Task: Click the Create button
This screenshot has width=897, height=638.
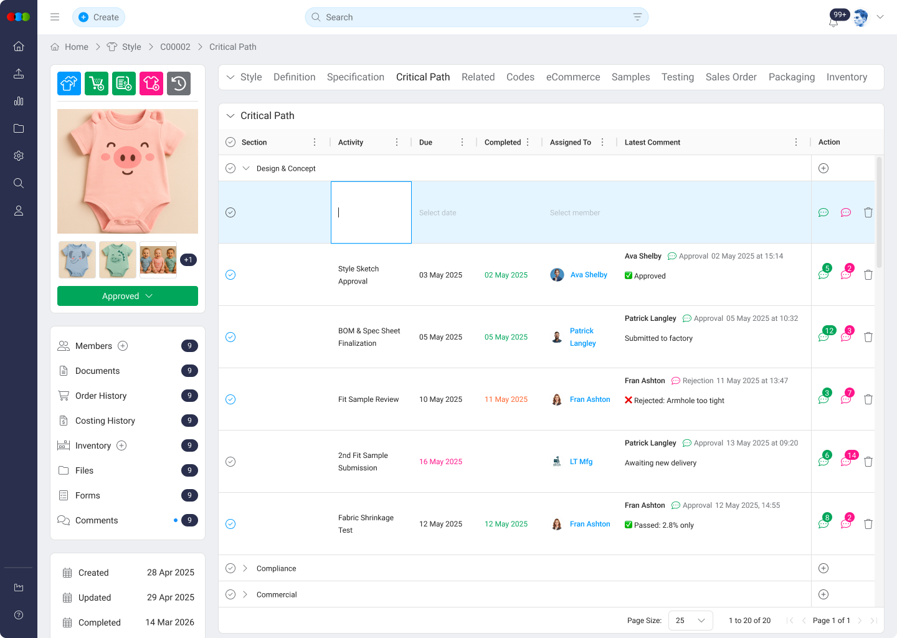Action: [99, 17]
